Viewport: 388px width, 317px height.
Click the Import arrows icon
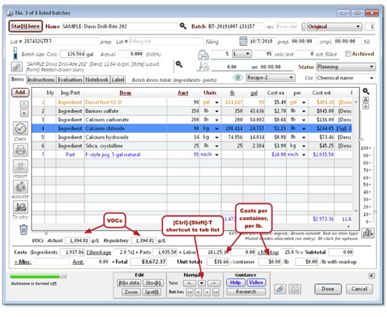pos(20,166)
